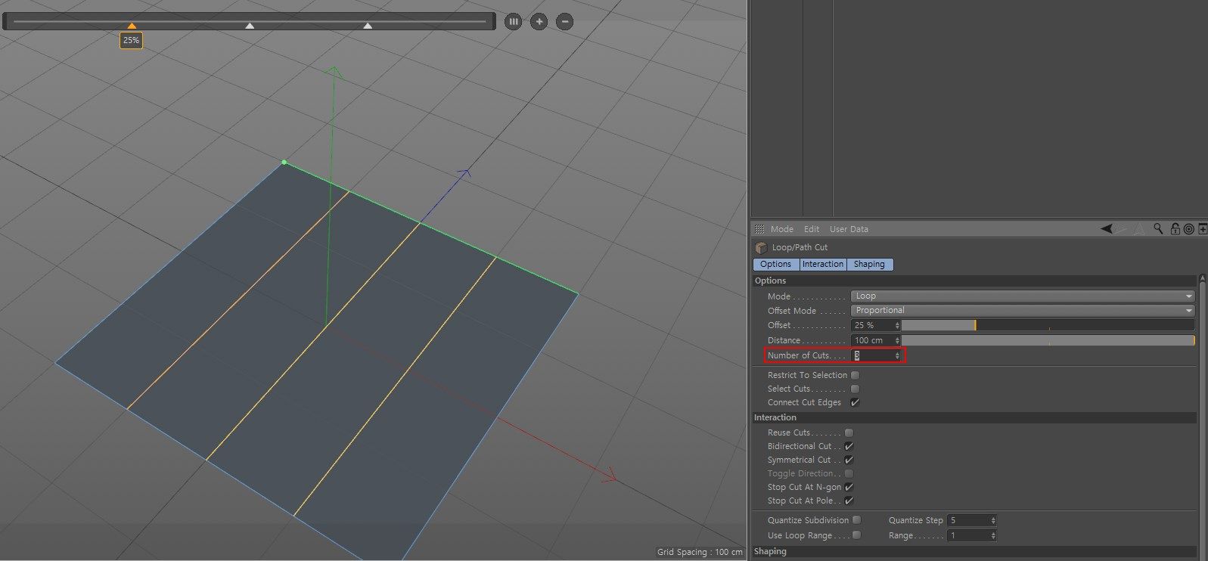This screenshot has height=561, width=1208.
Task: Open Offset Mode dropdown showing Proportional
Action: tap(1022, 311)
